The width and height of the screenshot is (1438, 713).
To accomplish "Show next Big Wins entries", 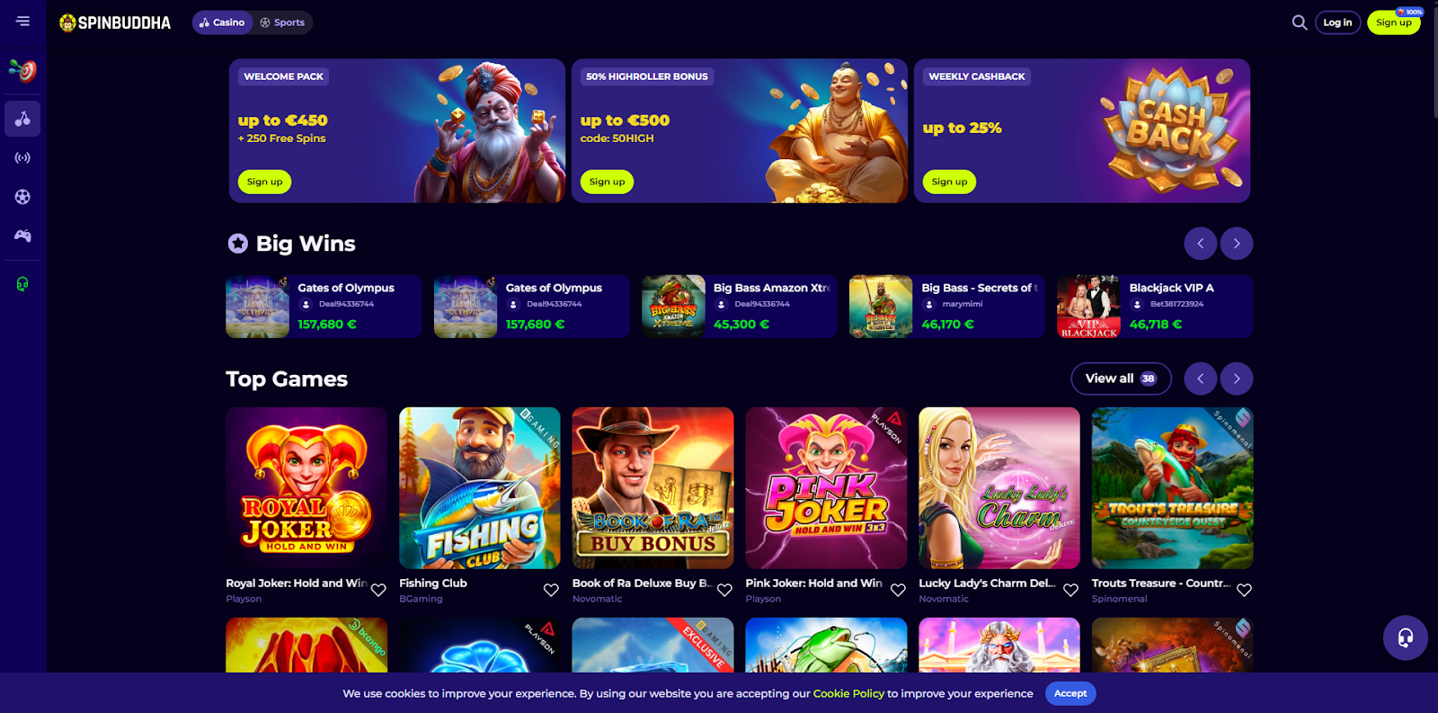I will click(x=1237, y=244).
